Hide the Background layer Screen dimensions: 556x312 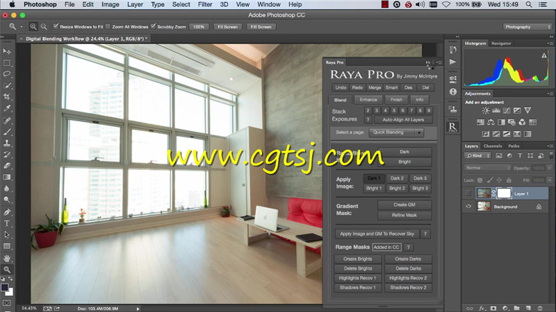click(x=468, y=206)
